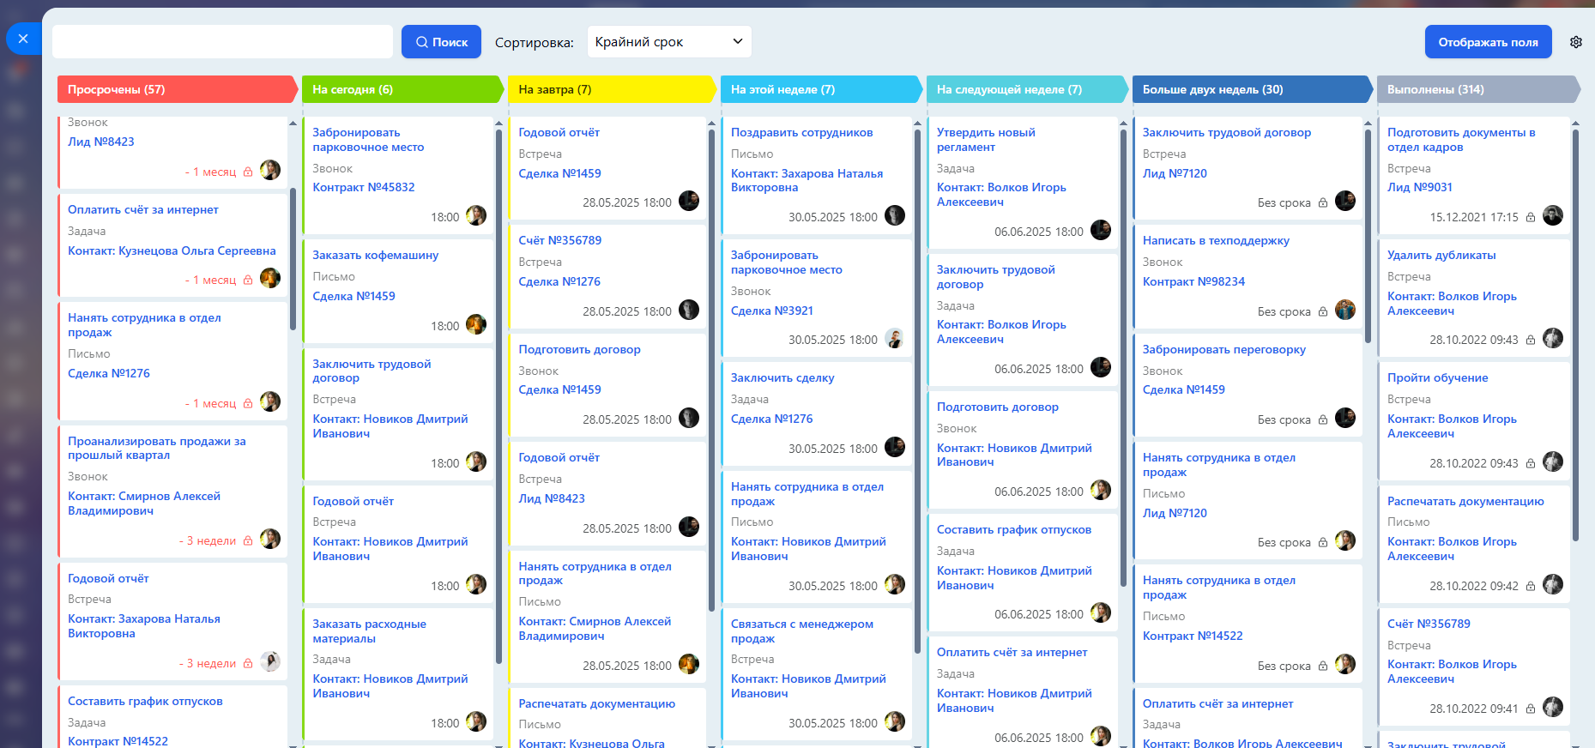Click the 15.12.2021 17:15 date text
Image resolution: width=1595 pixels, height=748 pixels.
click(1474, 217)
